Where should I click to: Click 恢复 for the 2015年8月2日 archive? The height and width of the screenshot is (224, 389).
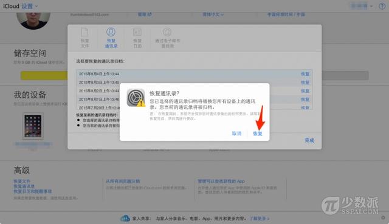point(305,91)
